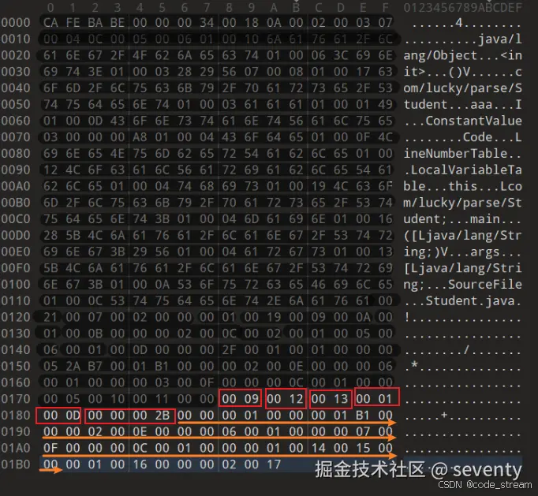538x496 pixels.
Task: Click byte 2B in row 0180
Action: point(162,416)
